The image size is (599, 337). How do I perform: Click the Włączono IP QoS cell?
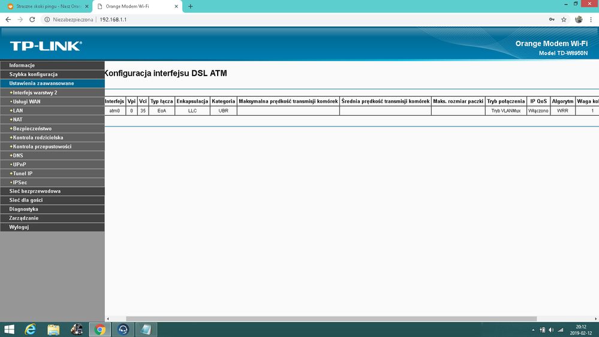coord(538,111)
